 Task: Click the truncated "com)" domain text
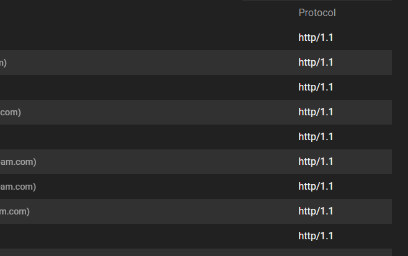pyautogui.click(x=11, y=112)
